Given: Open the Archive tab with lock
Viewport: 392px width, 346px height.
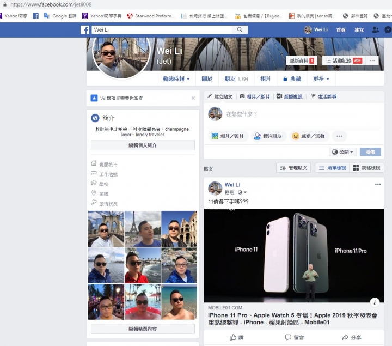Looking at the screenshot, I should click(292, 79).
